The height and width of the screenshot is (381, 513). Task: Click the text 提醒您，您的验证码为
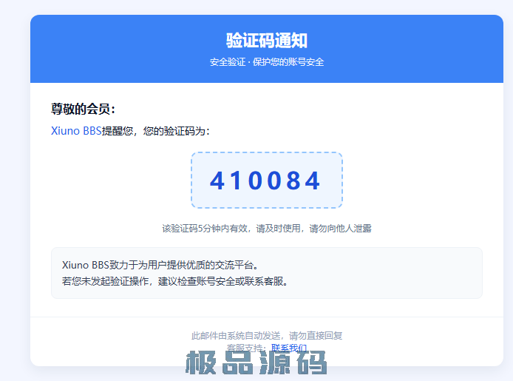(156, 131)
